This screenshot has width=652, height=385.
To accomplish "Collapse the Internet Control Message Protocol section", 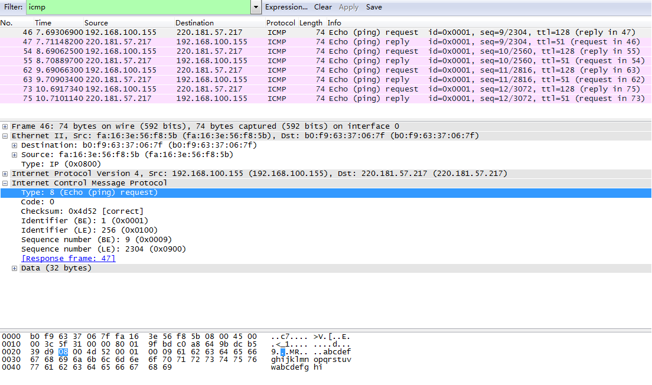I will (5, 182).
